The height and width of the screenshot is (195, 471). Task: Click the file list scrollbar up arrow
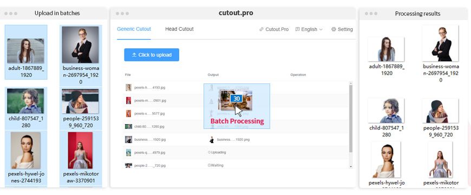click(351, 83)
